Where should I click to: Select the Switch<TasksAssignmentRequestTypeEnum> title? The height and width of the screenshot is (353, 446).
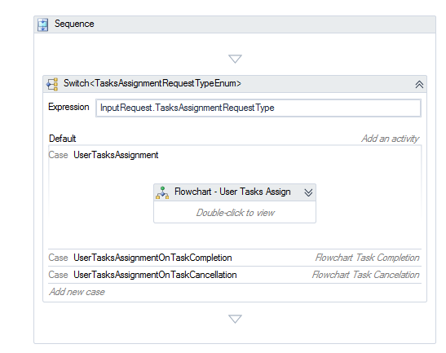coord(152,83)
